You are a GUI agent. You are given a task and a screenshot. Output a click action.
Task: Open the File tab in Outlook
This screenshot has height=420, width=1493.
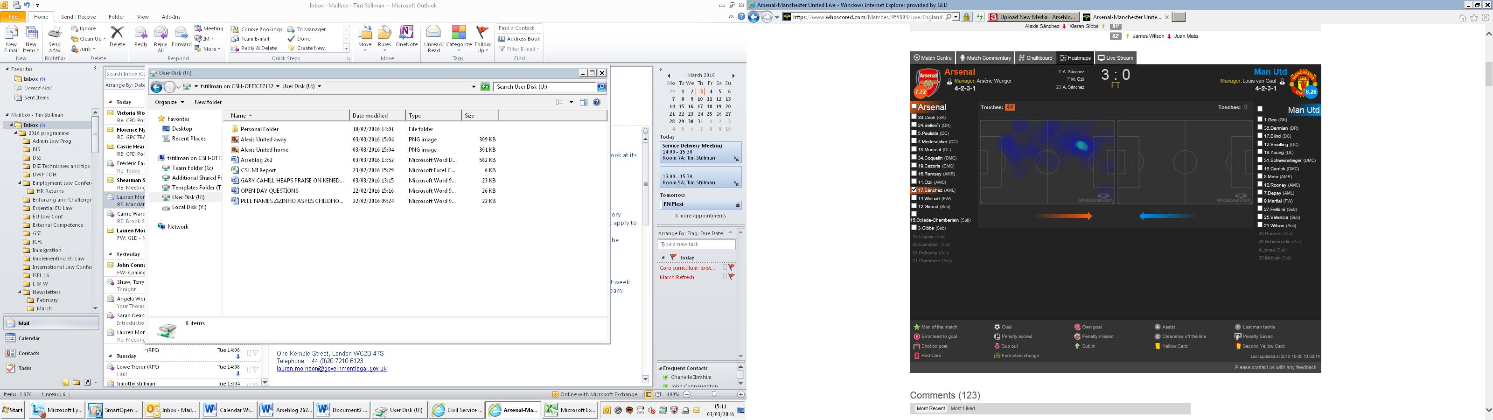click(12, 17)
